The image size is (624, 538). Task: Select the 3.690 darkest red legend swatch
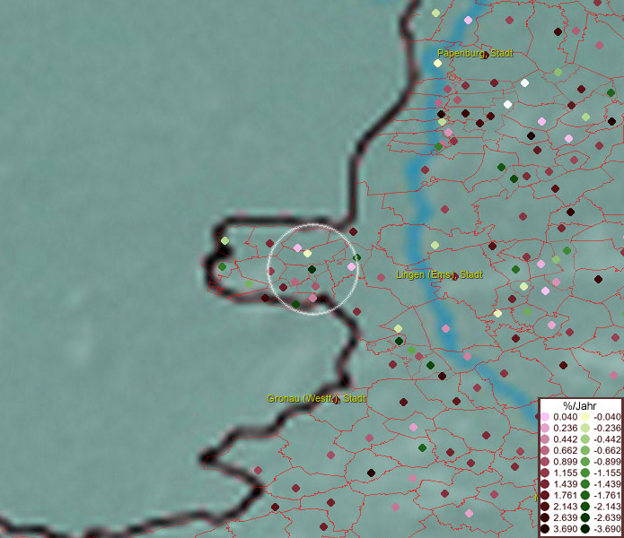click(x=545, y=530)
